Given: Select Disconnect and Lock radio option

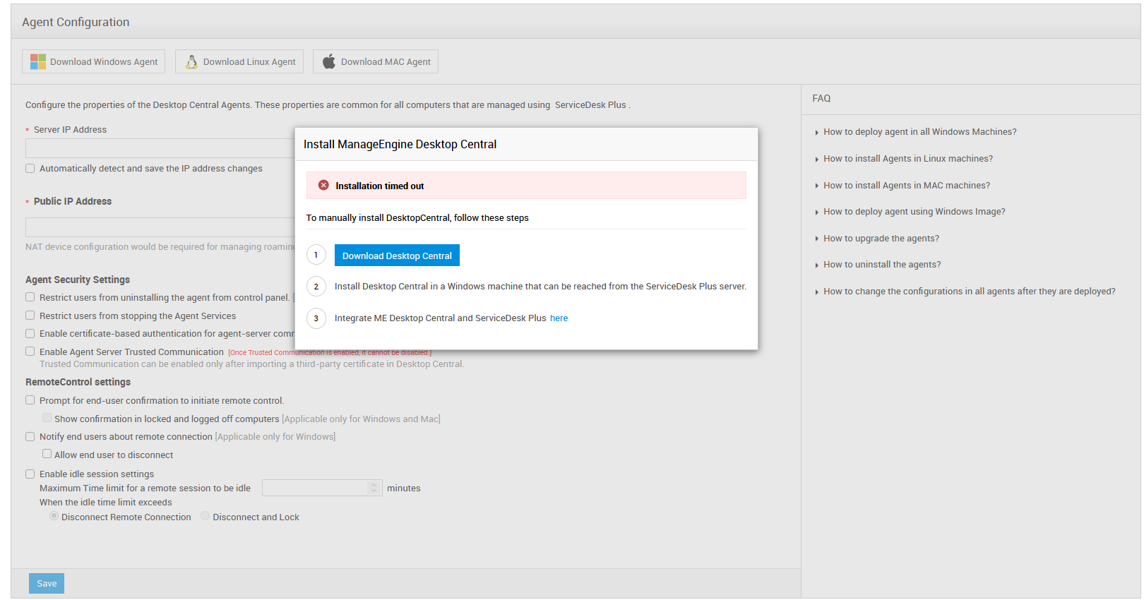Looking at the screenshot, I should pos(205,516).
